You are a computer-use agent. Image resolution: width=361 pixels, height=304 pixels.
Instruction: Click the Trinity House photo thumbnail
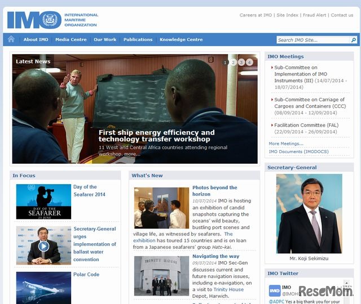coord(161,276)
